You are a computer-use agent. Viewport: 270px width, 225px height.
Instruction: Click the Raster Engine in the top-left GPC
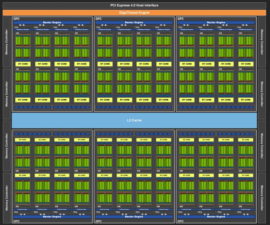(52, 22)
